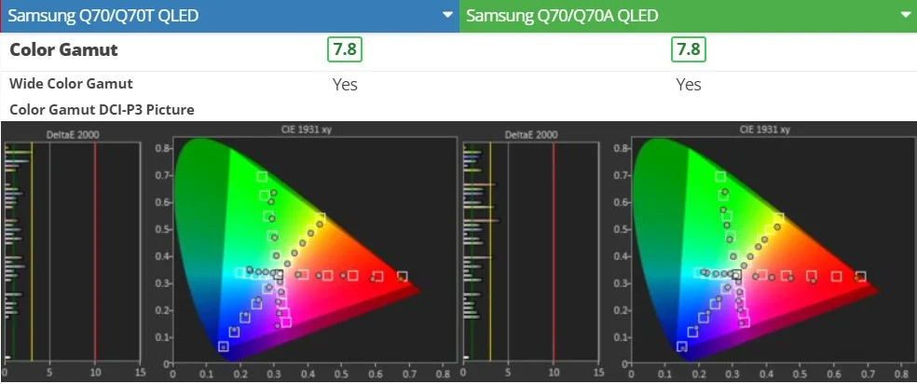
Task: Open the Samsung Q70/Q70A QLED product dropdown
Action: pos(688,15)
